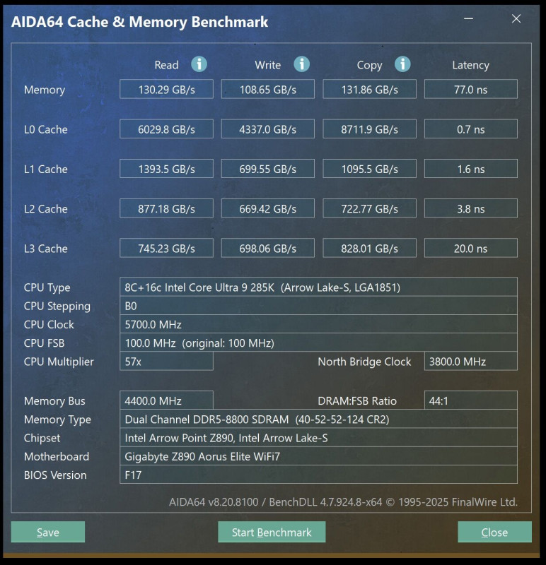The height and width of the screenshot is (565, 546).
Task: Click L2 Cache Latency 3.8 ns
Action: (470, 208)
